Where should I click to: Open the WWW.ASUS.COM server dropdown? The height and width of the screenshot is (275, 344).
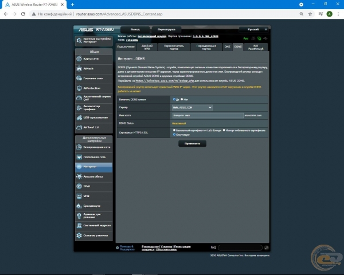193,108
